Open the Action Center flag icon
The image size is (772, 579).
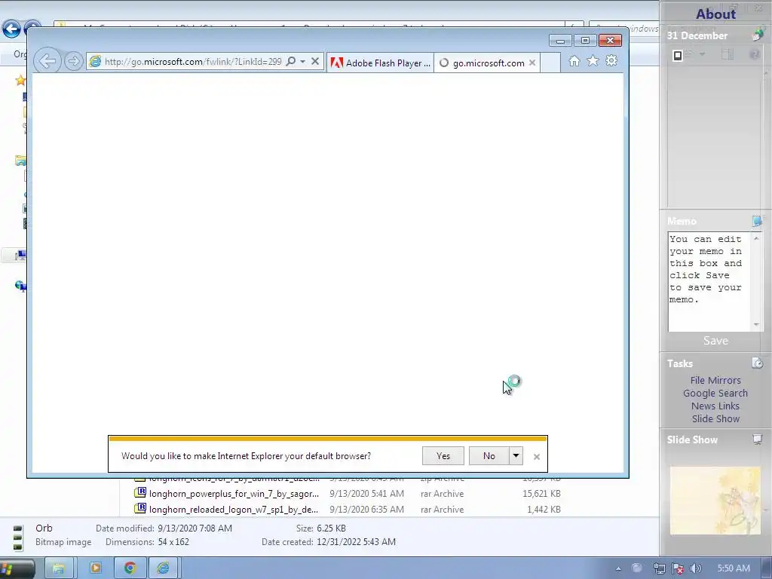pos(678,568)
